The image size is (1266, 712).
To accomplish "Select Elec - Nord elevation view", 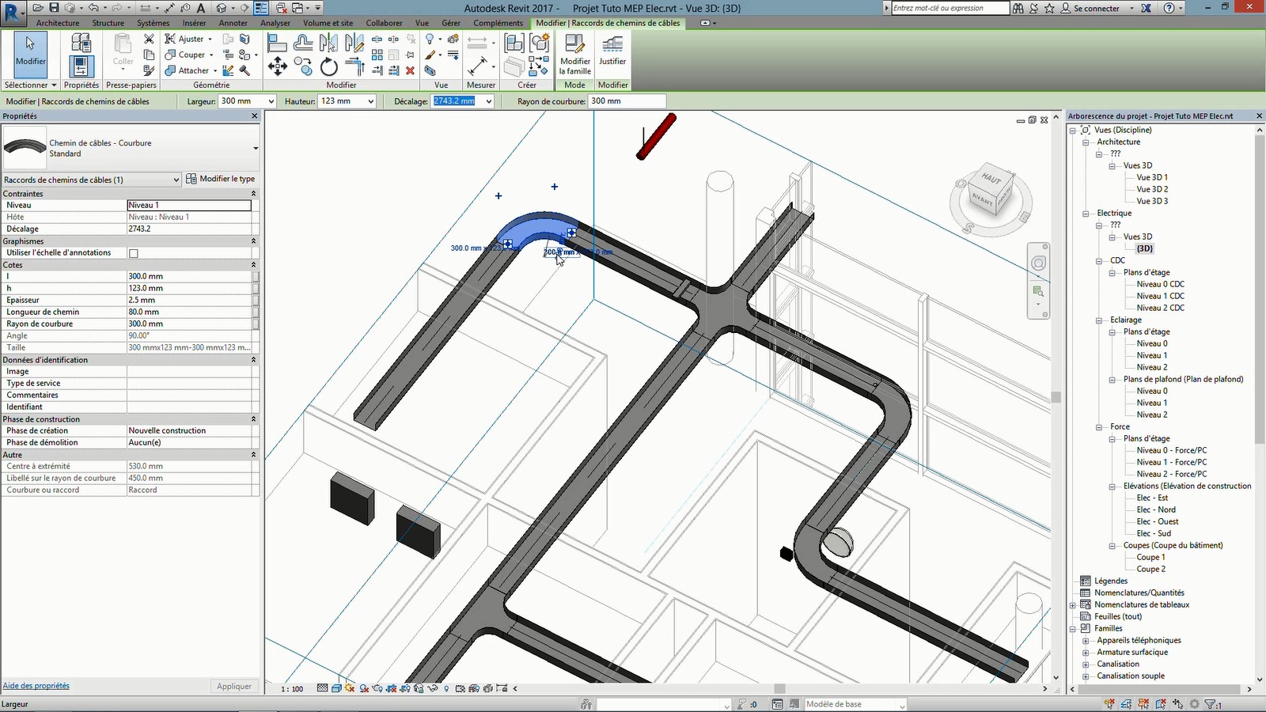I will pyautogui.click(x=1156, y=509).
